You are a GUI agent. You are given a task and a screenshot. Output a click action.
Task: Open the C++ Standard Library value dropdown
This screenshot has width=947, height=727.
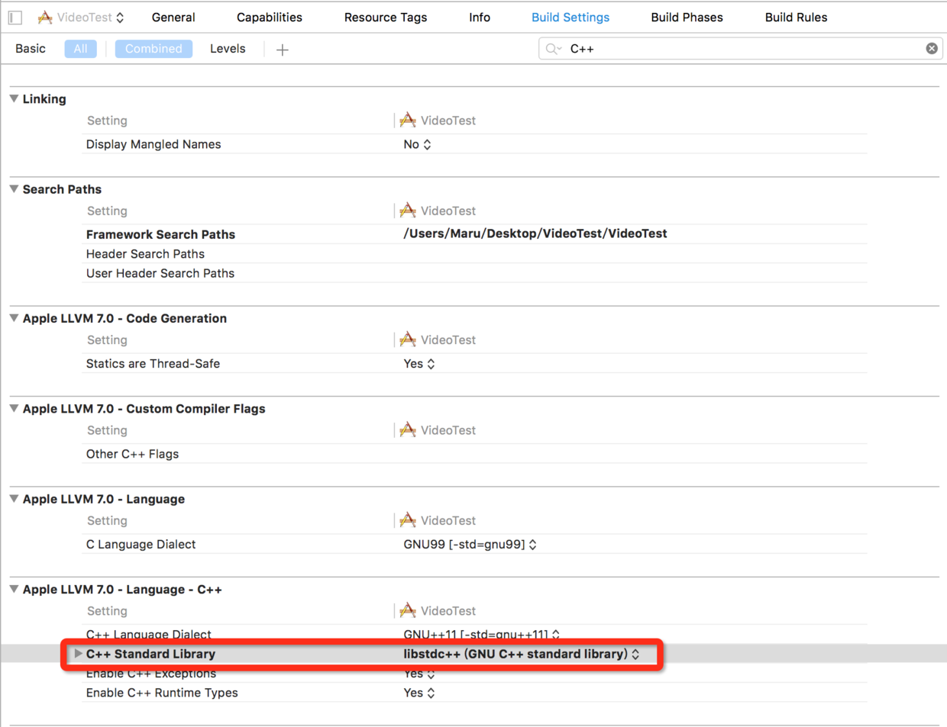point(522,654)
